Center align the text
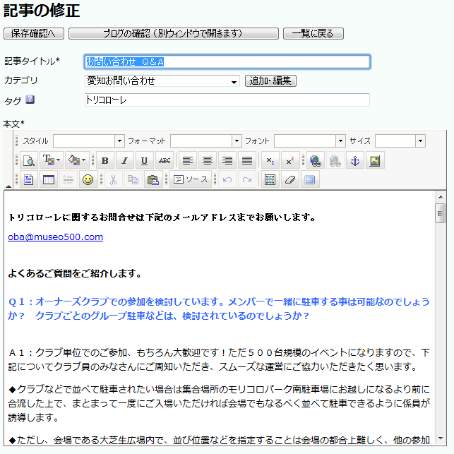 pyautogui.click(x=208, y=160)
